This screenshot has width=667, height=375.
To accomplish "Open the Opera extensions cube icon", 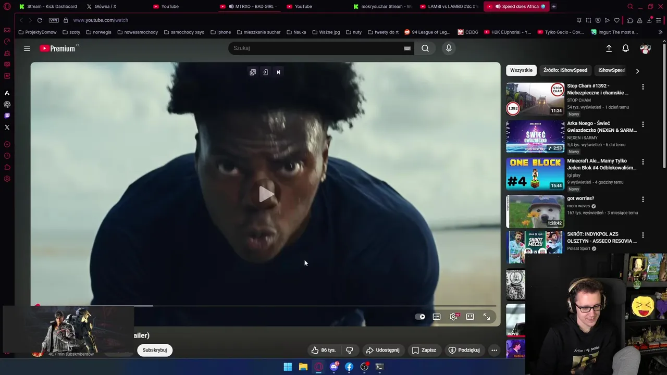I will 630,20.
